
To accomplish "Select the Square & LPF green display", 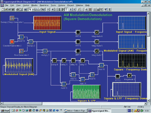I will pyautogui.click(x=86, y=92).
